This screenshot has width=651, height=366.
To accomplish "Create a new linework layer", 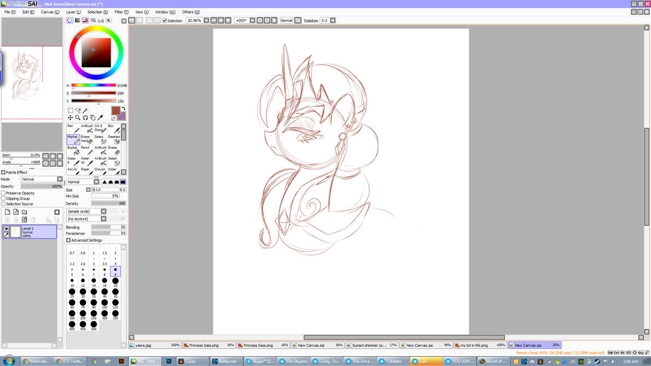I will [x=16, y=212].
